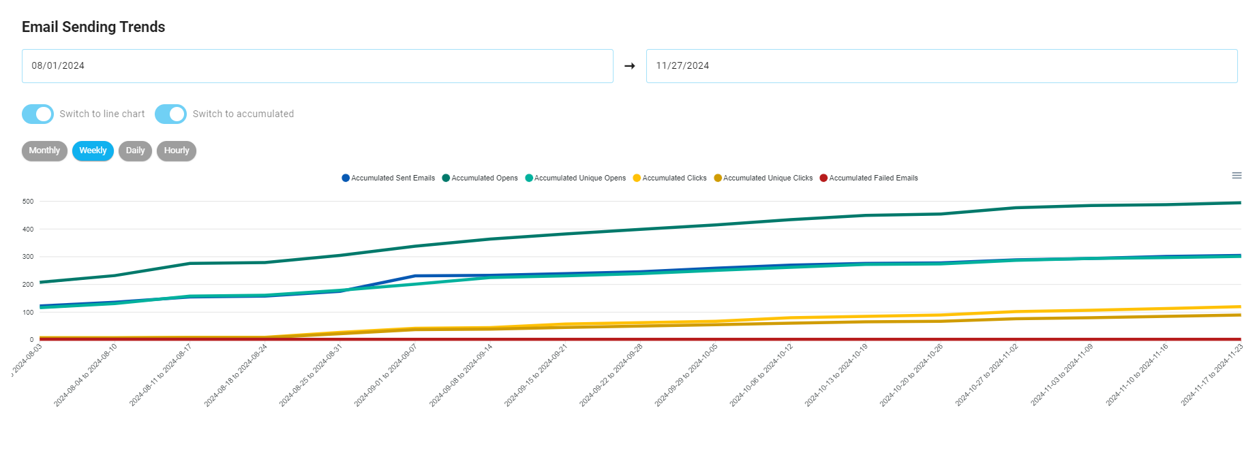
Task: Click the 2024-09-15 to 2024-09-21 axis label
Action: click(536, 375)
